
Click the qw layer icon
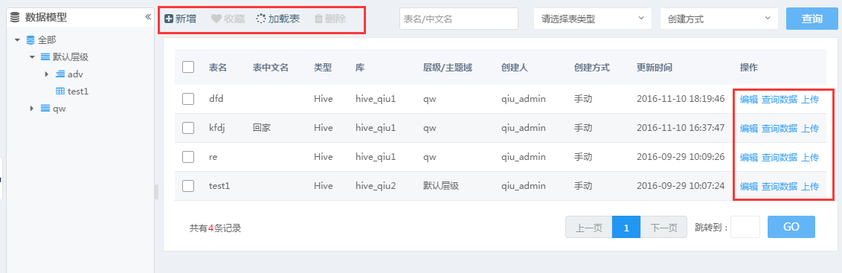tap(45, 109)
